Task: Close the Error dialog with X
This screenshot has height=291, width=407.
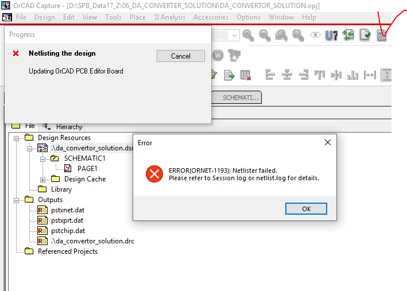Action: [x=328, y=142]
